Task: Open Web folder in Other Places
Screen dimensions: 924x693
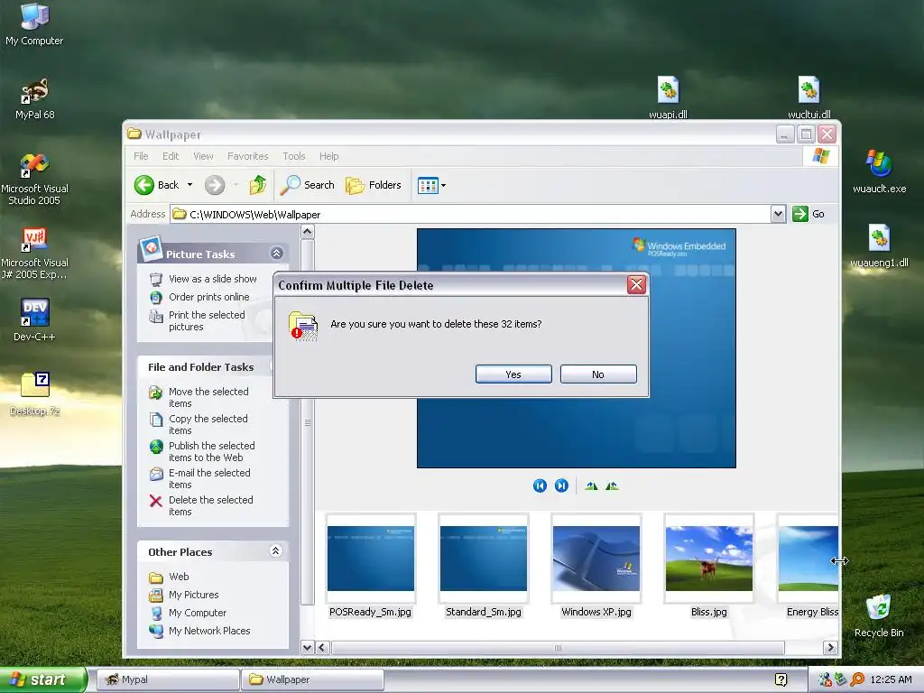Action: tap(179, 577)
